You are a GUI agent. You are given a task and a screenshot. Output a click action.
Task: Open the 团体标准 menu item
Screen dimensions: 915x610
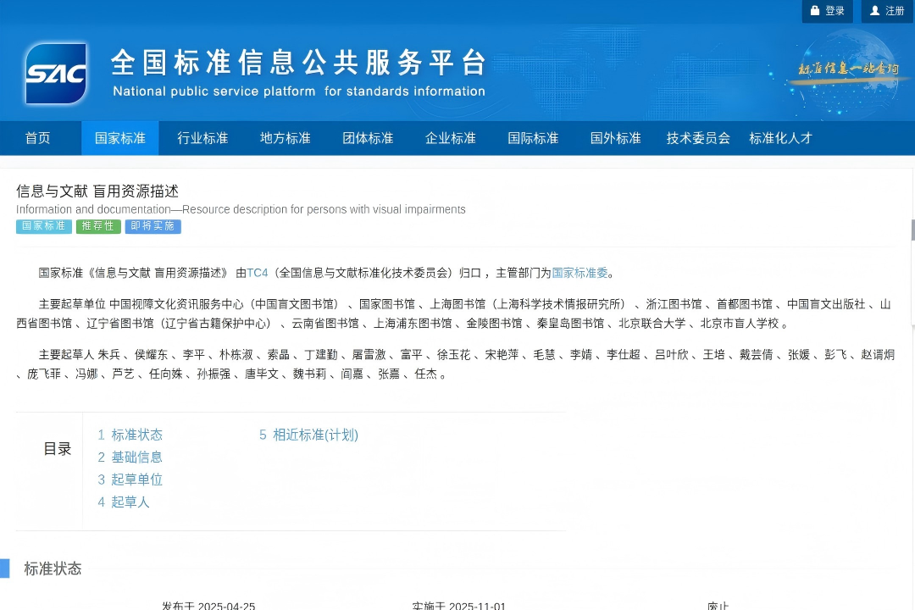(368, 138)
